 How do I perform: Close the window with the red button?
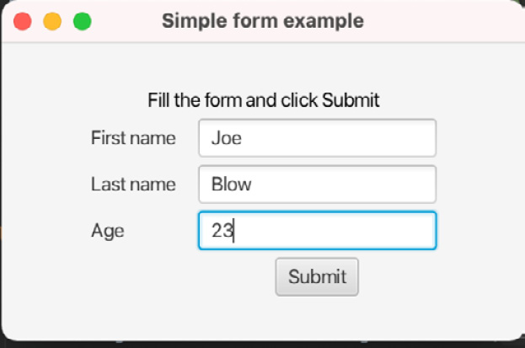[23, 21]
